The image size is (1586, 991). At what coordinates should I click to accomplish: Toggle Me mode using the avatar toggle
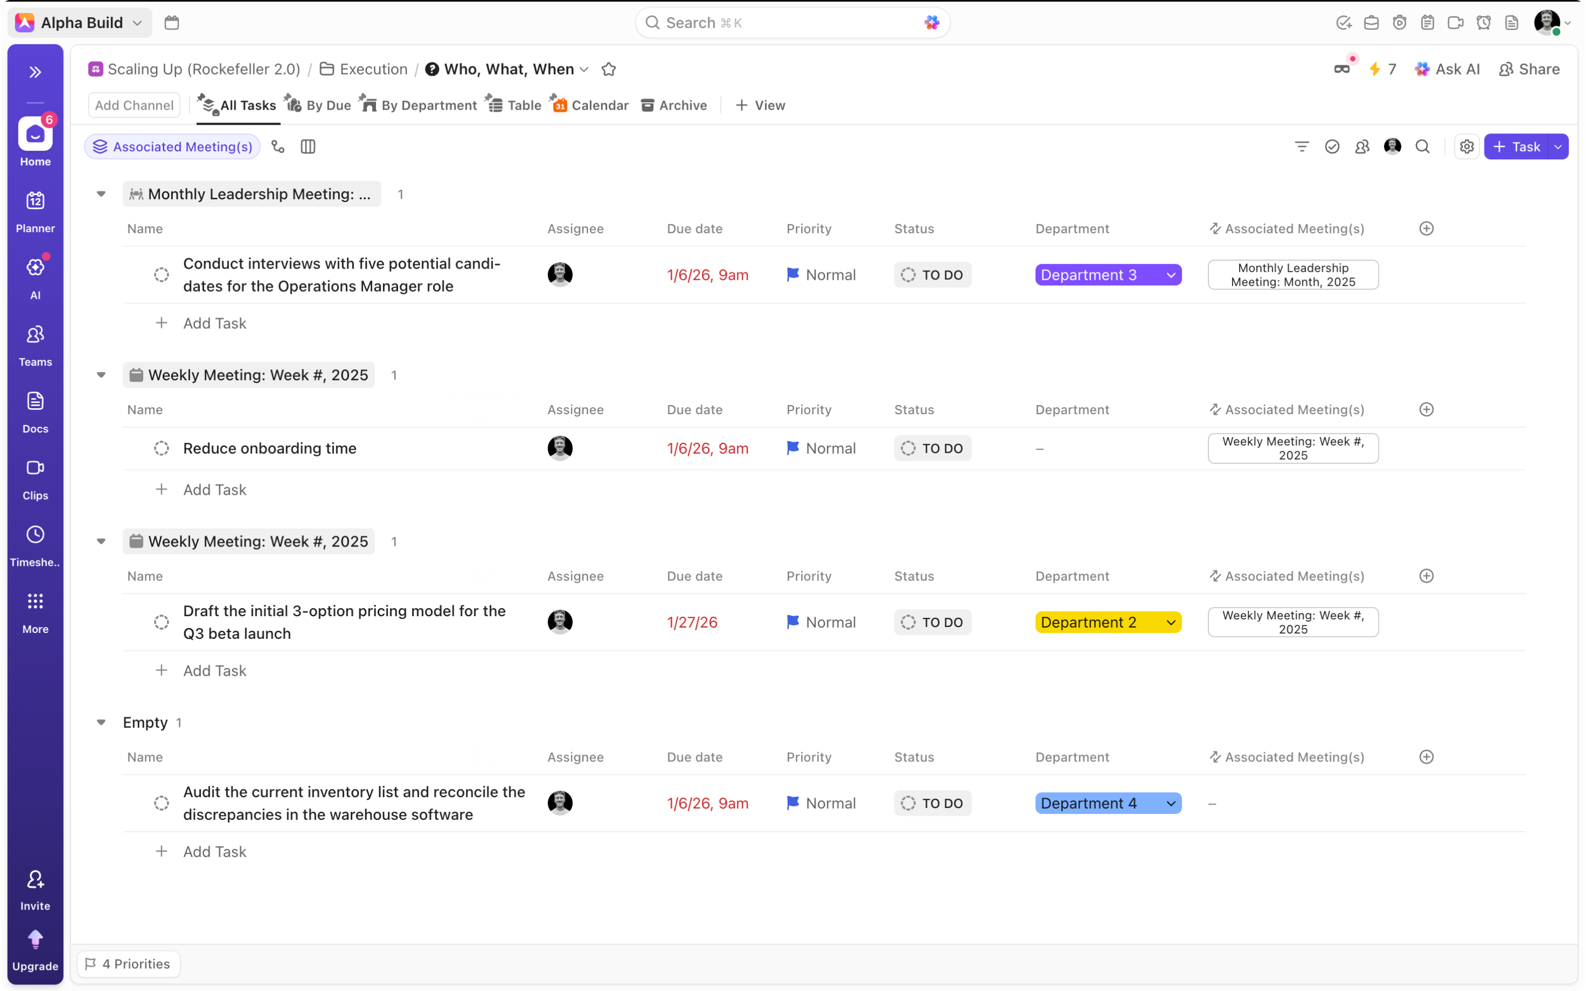pyautogui.click(x=1393, y=146)
